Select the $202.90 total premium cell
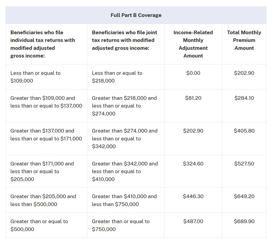The height and width of the screenshot is (242, 275). pyautogui.click(x=244, y=73)
